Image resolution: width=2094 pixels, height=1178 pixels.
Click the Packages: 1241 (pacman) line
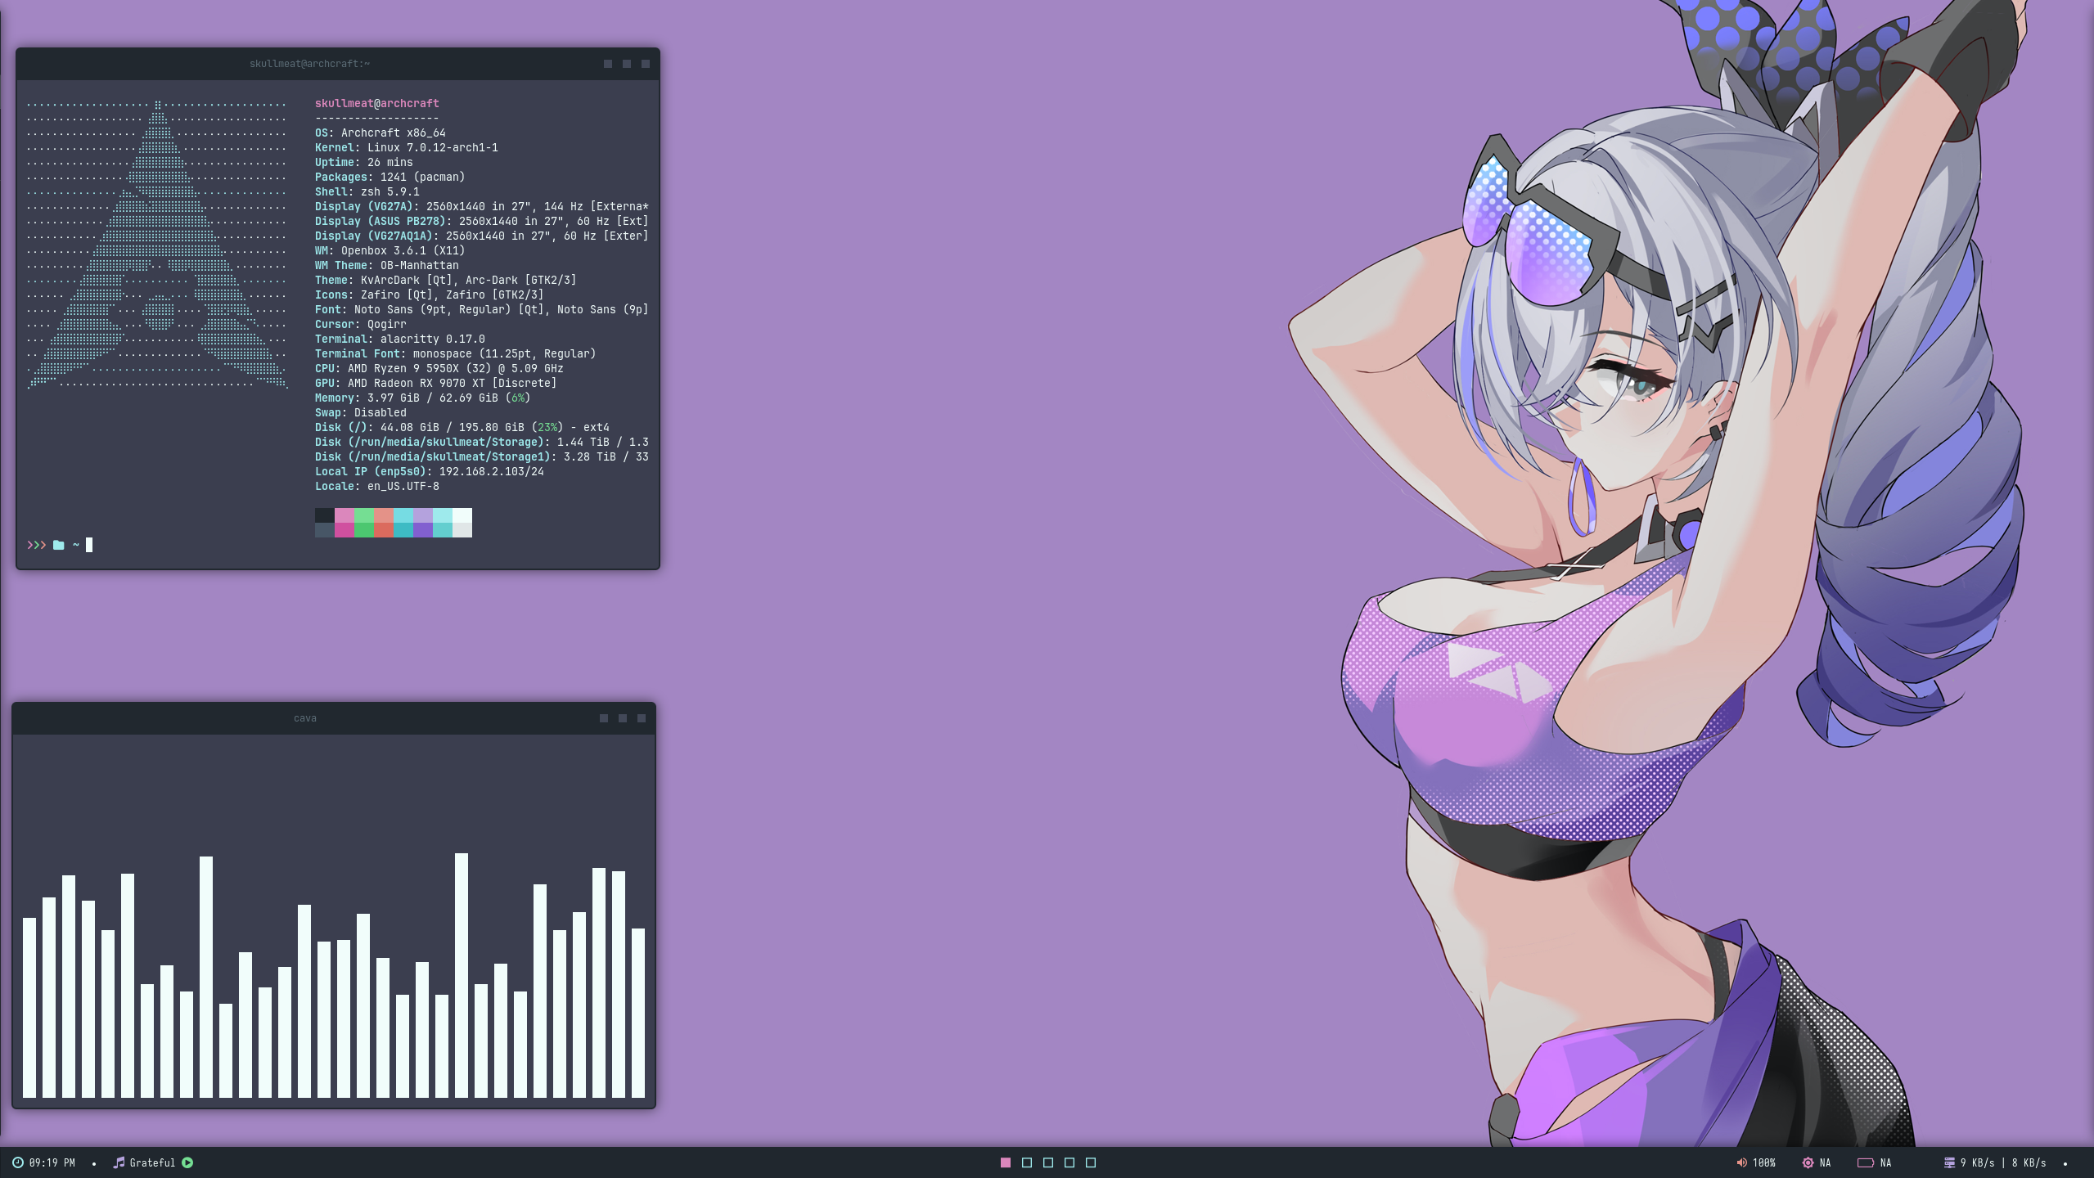pyautogui.click(x=390, y=177)
